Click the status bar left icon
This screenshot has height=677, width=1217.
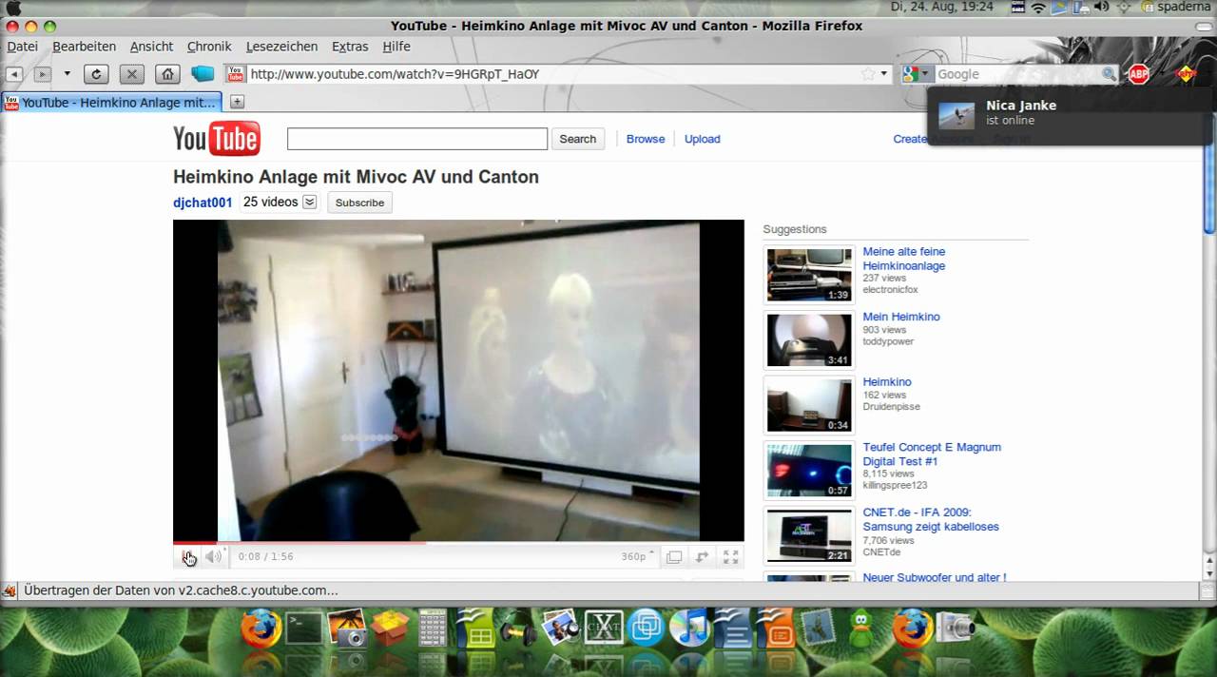coord(10,590)
